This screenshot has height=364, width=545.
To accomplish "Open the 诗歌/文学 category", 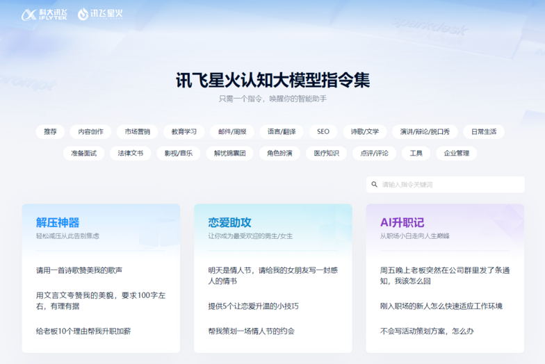I will click(x=364, y=132).
